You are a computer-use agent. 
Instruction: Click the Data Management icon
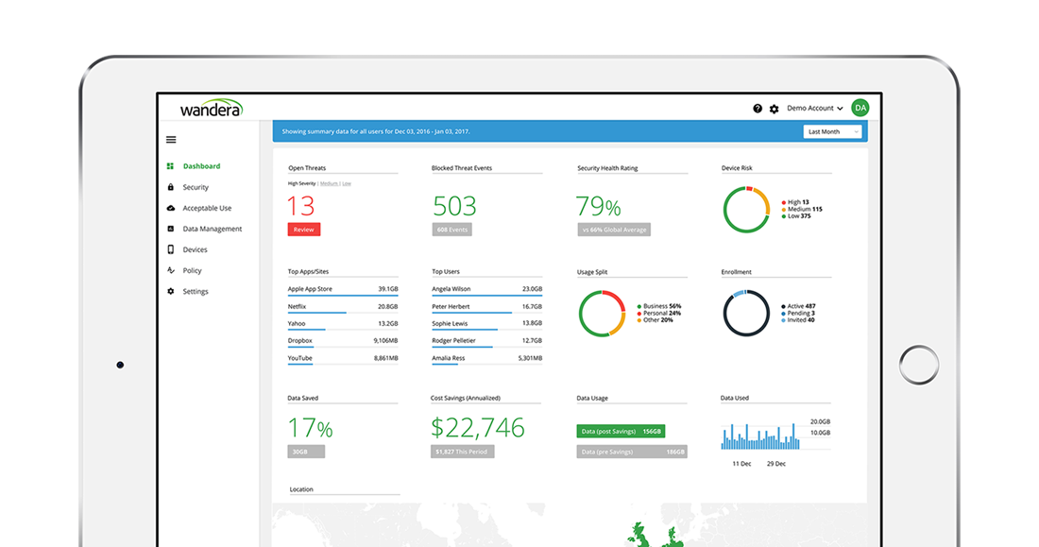tap(170, 229)
